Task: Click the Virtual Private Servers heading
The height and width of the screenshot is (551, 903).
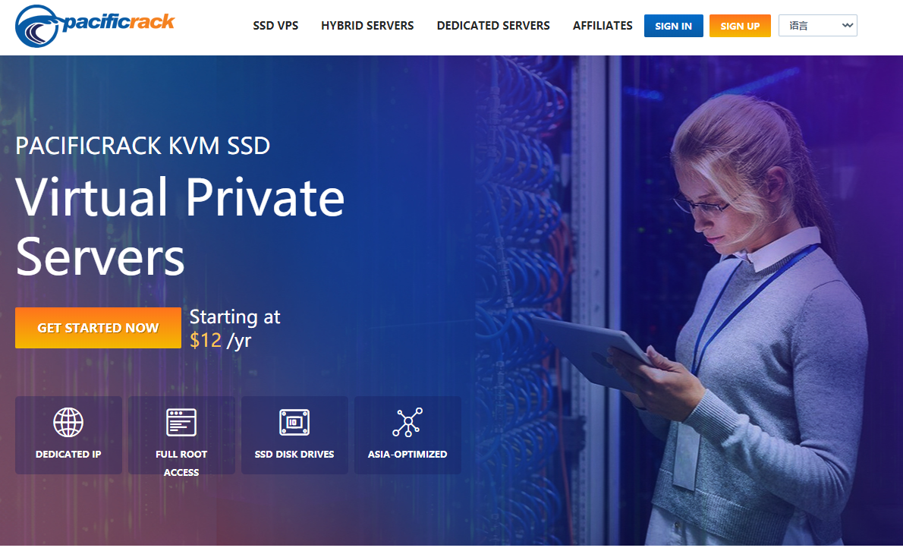Action: (x=180, y=228)
